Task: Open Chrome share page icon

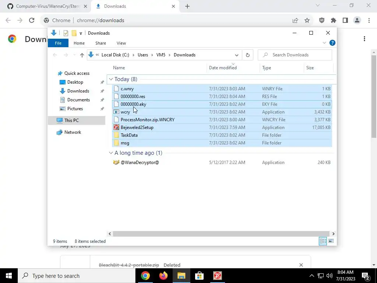Action: (x=295, y=21)
